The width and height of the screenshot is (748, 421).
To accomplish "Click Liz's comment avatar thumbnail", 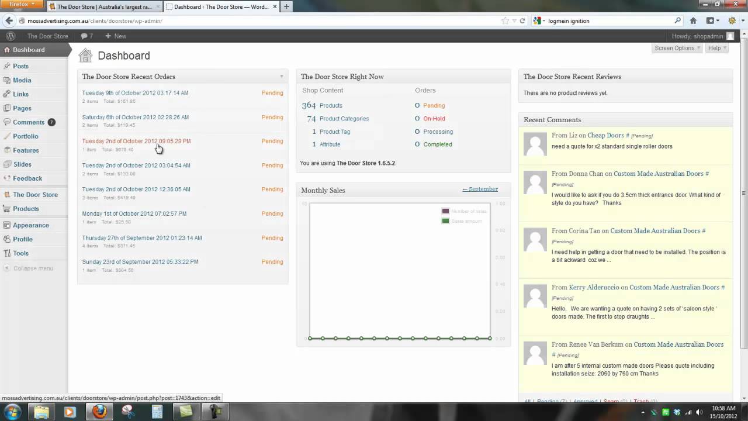I will tap(535, 144).
